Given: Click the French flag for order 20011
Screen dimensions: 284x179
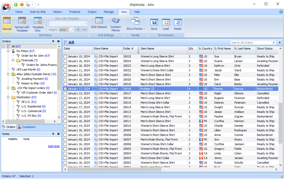Looking at the screenshot, I should click(201, 121).
